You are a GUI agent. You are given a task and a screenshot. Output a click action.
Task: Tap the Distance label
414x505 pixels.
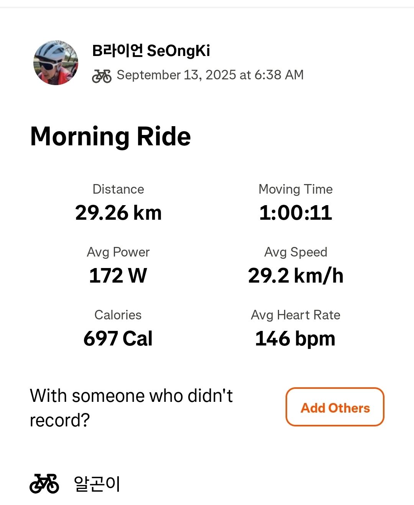point(118,189)
